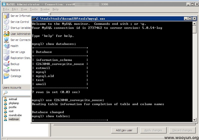Click the Backup drive icon
Viewport: 199px width, 140px height.
[x=6, y=64]
